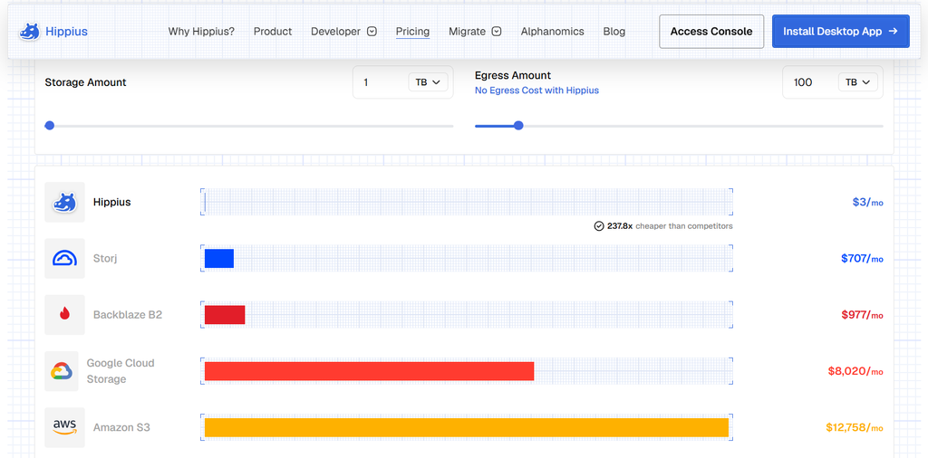Click the 237.8x cheaper than competitors text
Viewport: 928px width, 458px height.
click(x=670, y=225)
